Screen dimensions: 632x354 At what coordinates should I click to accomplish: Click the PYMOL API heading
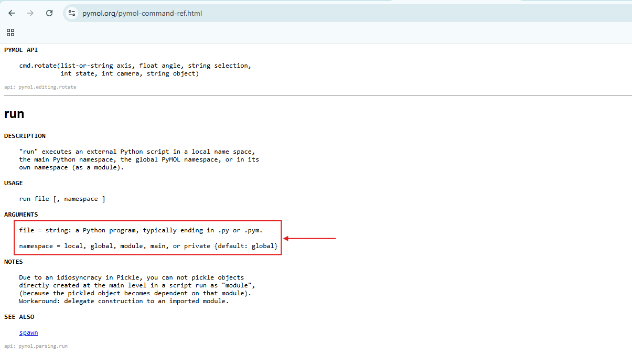point(21,50)
